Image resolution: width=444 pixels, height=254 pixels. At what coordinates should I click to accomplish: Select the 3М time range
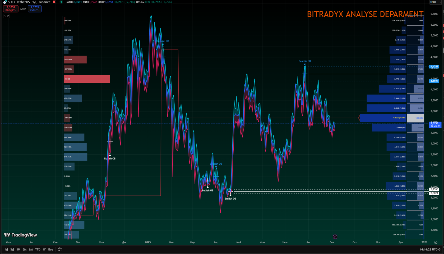(x=25, y=250)
